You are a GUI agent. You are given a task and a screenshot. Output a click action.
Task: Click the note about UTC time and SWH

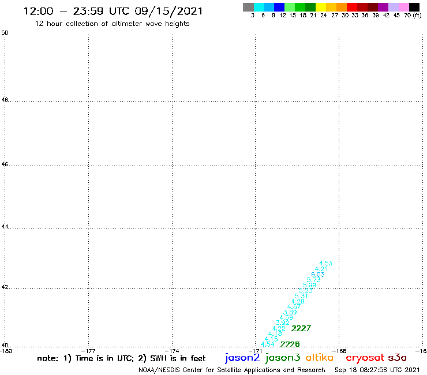(121, 358)
